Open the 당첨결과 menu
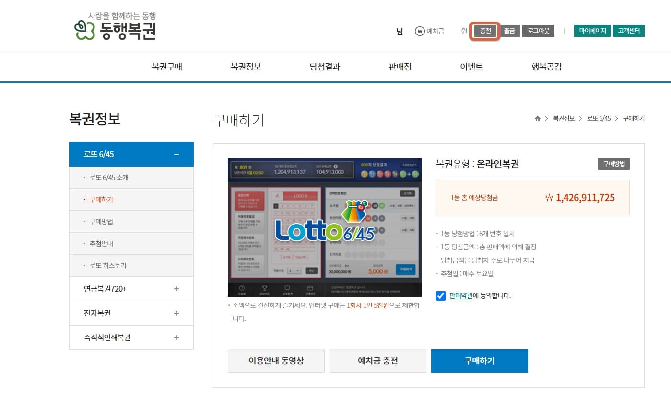Viewport: 671px width, 417px height. pyautogui.click(x=326, y=67)
